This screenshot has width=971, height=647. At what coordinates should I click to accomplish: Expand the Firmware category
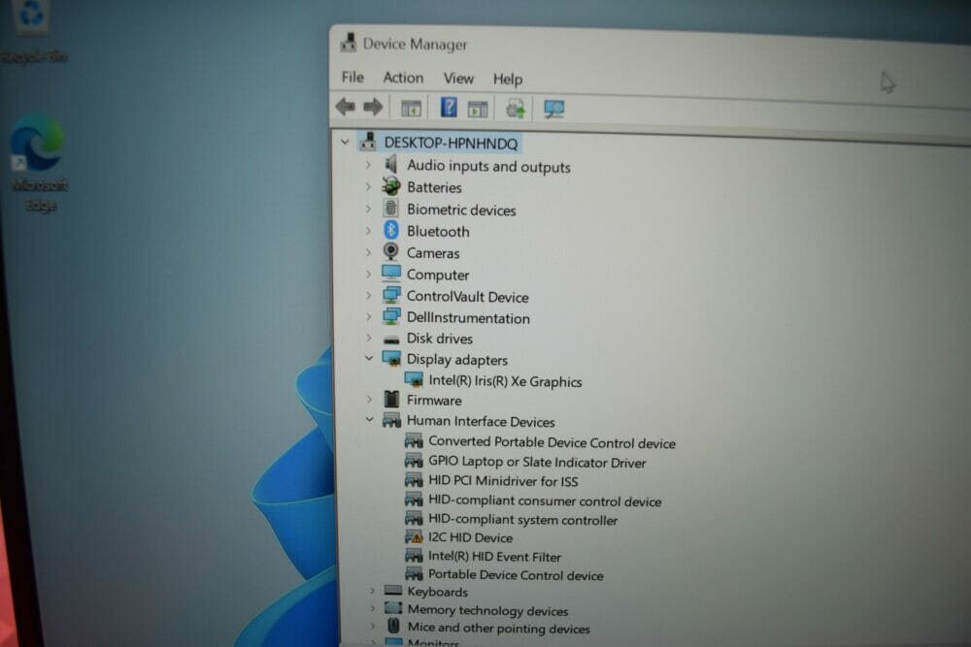(x=369, y=400)
